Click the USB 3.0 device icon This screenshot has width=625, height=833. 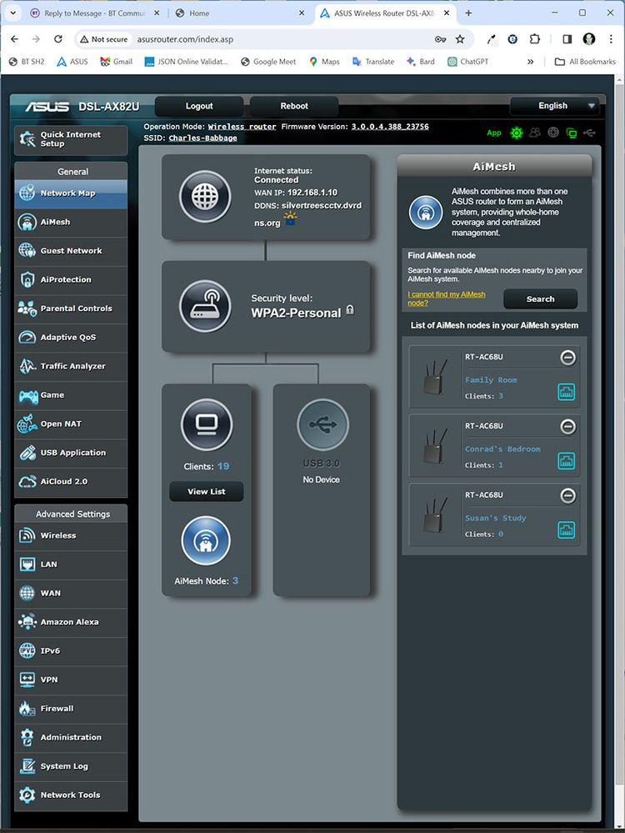[322, 425]
